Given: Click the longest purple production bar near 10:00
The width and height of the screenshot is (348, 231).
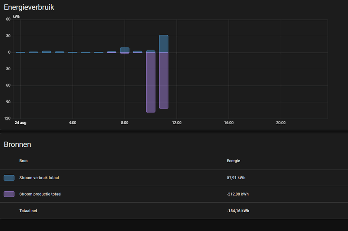Looking at the screenshot, I should [151, 82].
